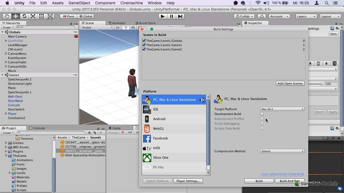Expand Player object in Hierarchy
The height and width of the screenshot is (193, 344).
point(6,114)
